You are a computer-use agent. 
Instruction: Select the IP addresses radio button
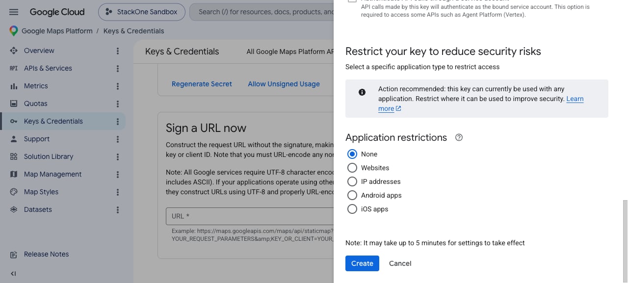352,181
